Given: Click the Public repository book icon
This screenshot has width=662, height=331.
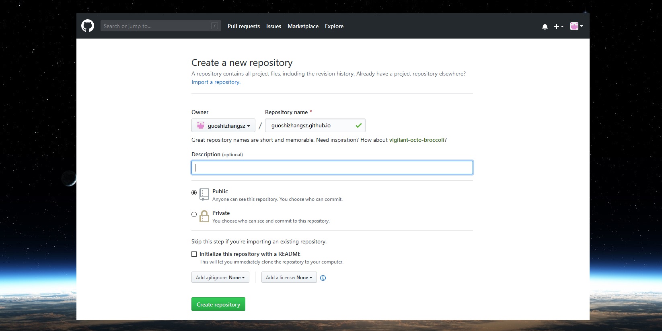Looking at the screenshot, I should [x=204, y=194].
